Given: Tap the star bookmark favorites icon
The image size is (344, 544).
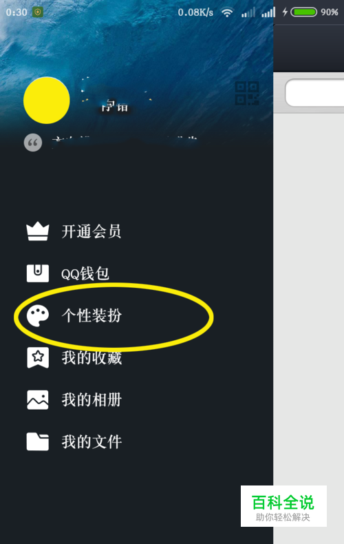Looking at the screenshot, I should (x=37, y=357).
